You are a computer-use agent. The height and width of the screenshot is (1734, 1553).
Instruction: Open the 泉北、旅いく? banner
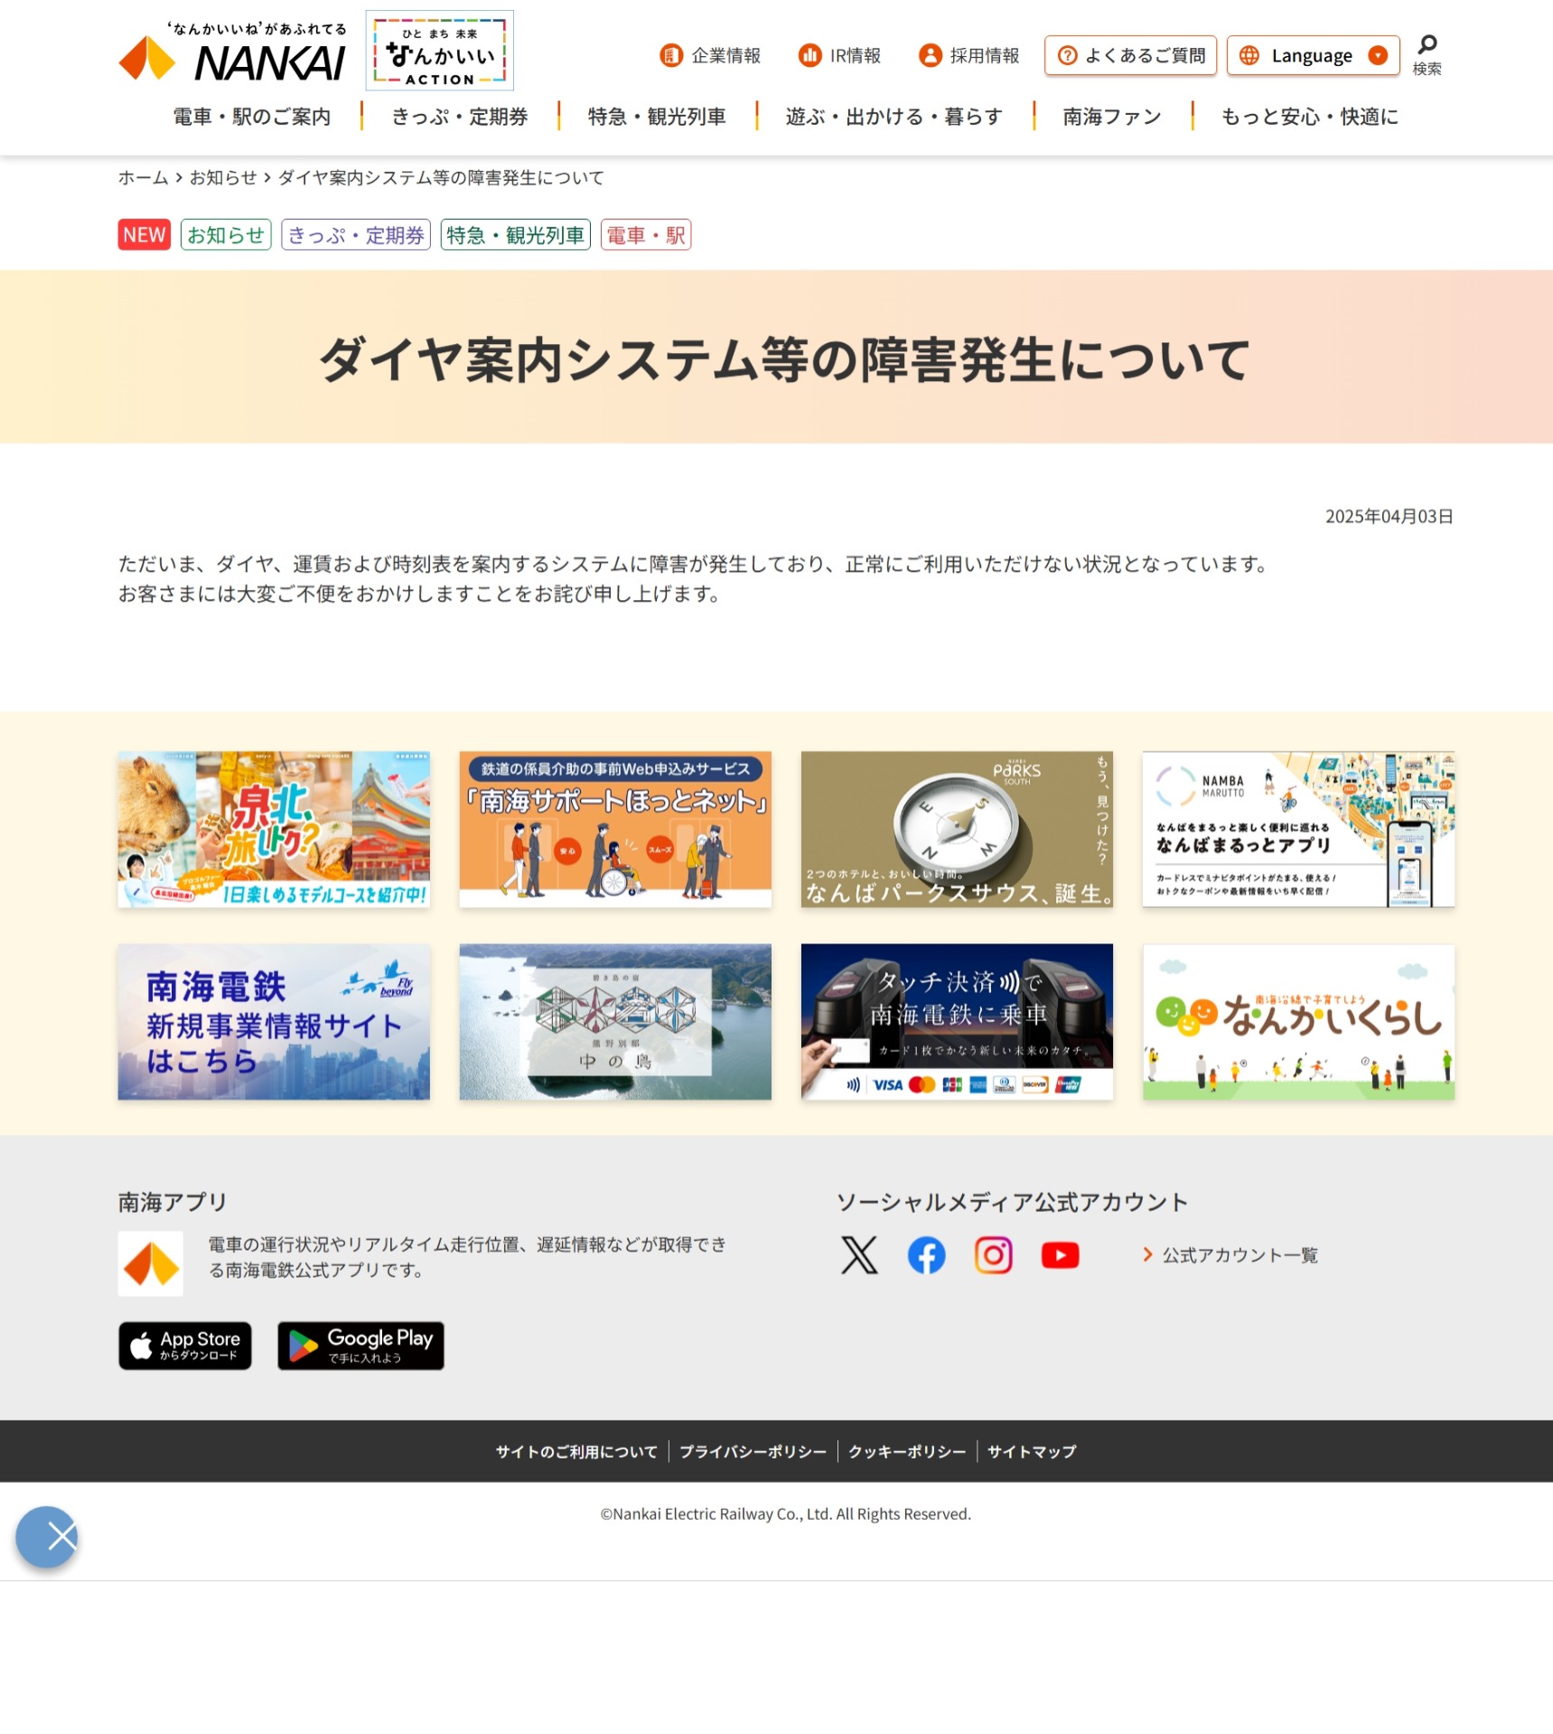[274, 830]
